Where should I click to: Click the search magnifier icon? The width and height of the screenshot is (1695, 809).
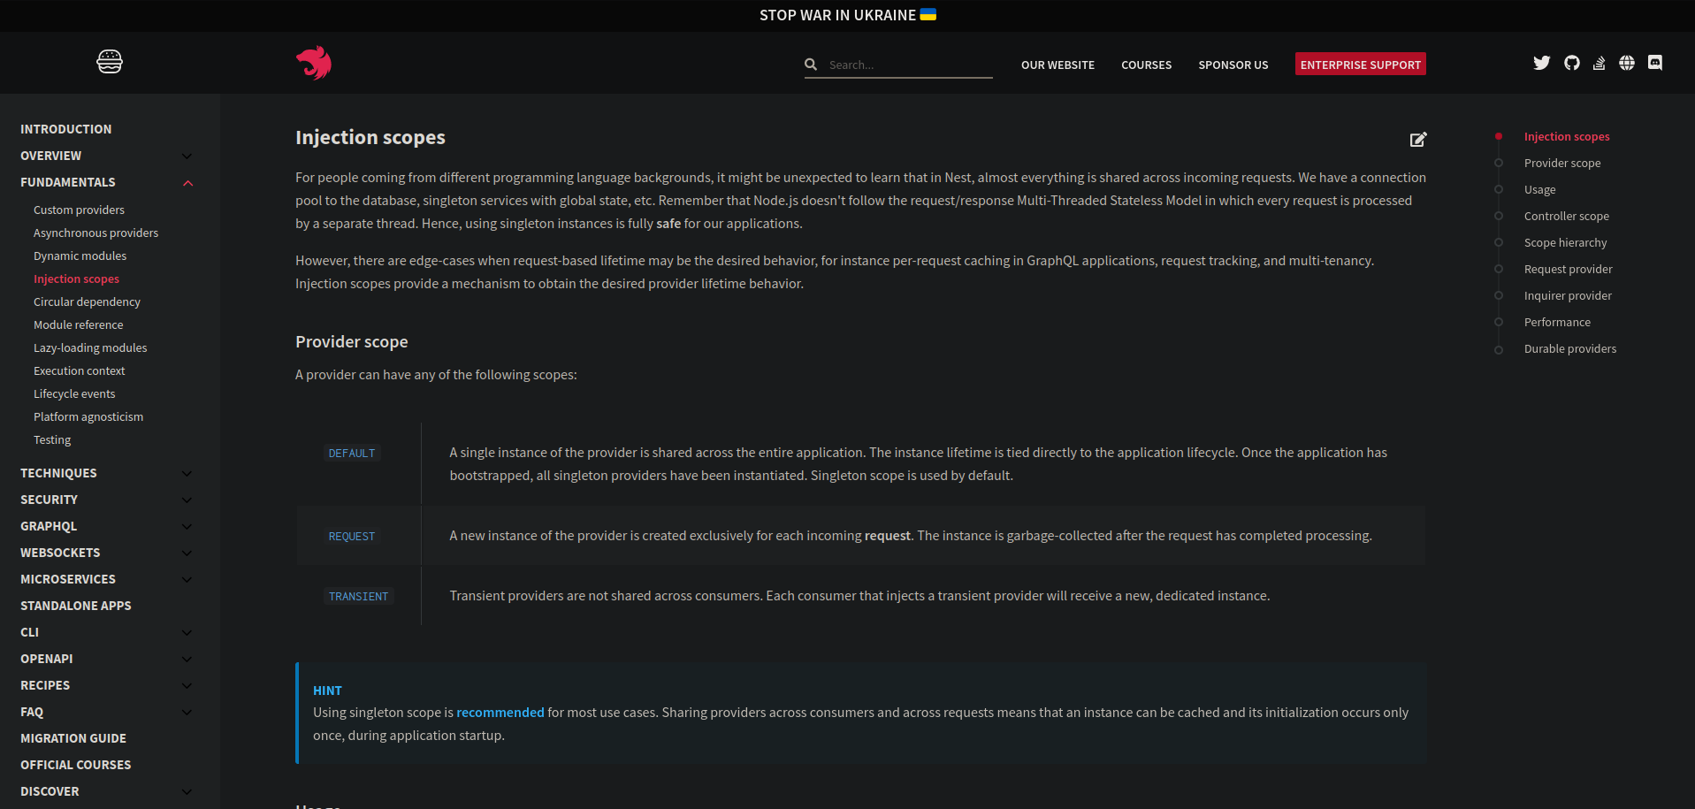pyautogui.click(x=811, y=65)
